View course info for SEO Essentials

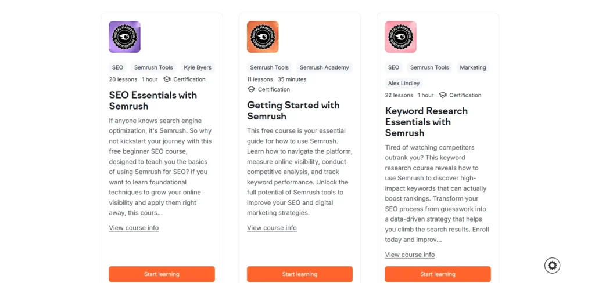tap(134, 228)
